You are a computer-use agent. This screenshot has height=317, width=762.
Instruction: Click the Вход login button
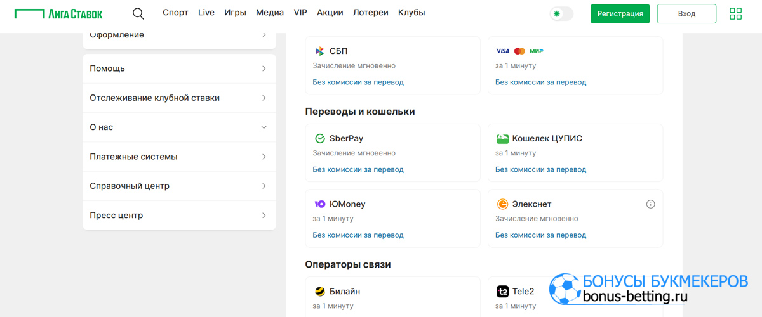point(686,13)
